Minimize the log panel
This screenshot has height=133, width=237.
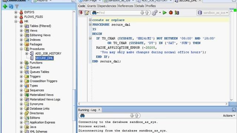click(234, 110)
